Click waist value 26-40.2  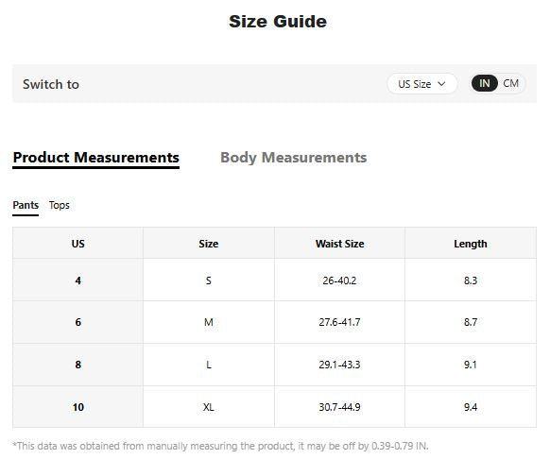pos(339,280)
